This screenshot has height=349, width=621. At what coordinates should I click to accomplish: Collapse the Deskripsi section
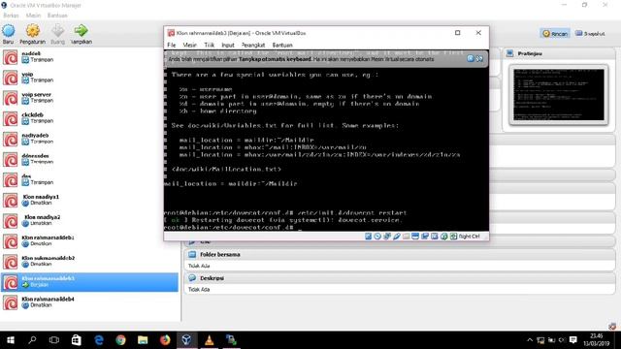[x=399, y=278]
